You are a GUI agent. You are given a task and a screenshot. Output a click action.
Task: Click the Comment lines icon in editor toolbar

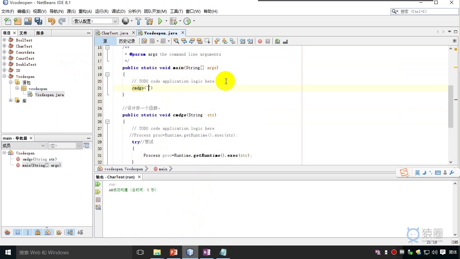click(x=278, y=41)
